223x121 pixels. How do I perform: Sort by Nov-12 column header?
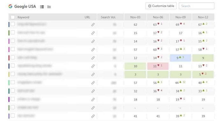point(203,17)
